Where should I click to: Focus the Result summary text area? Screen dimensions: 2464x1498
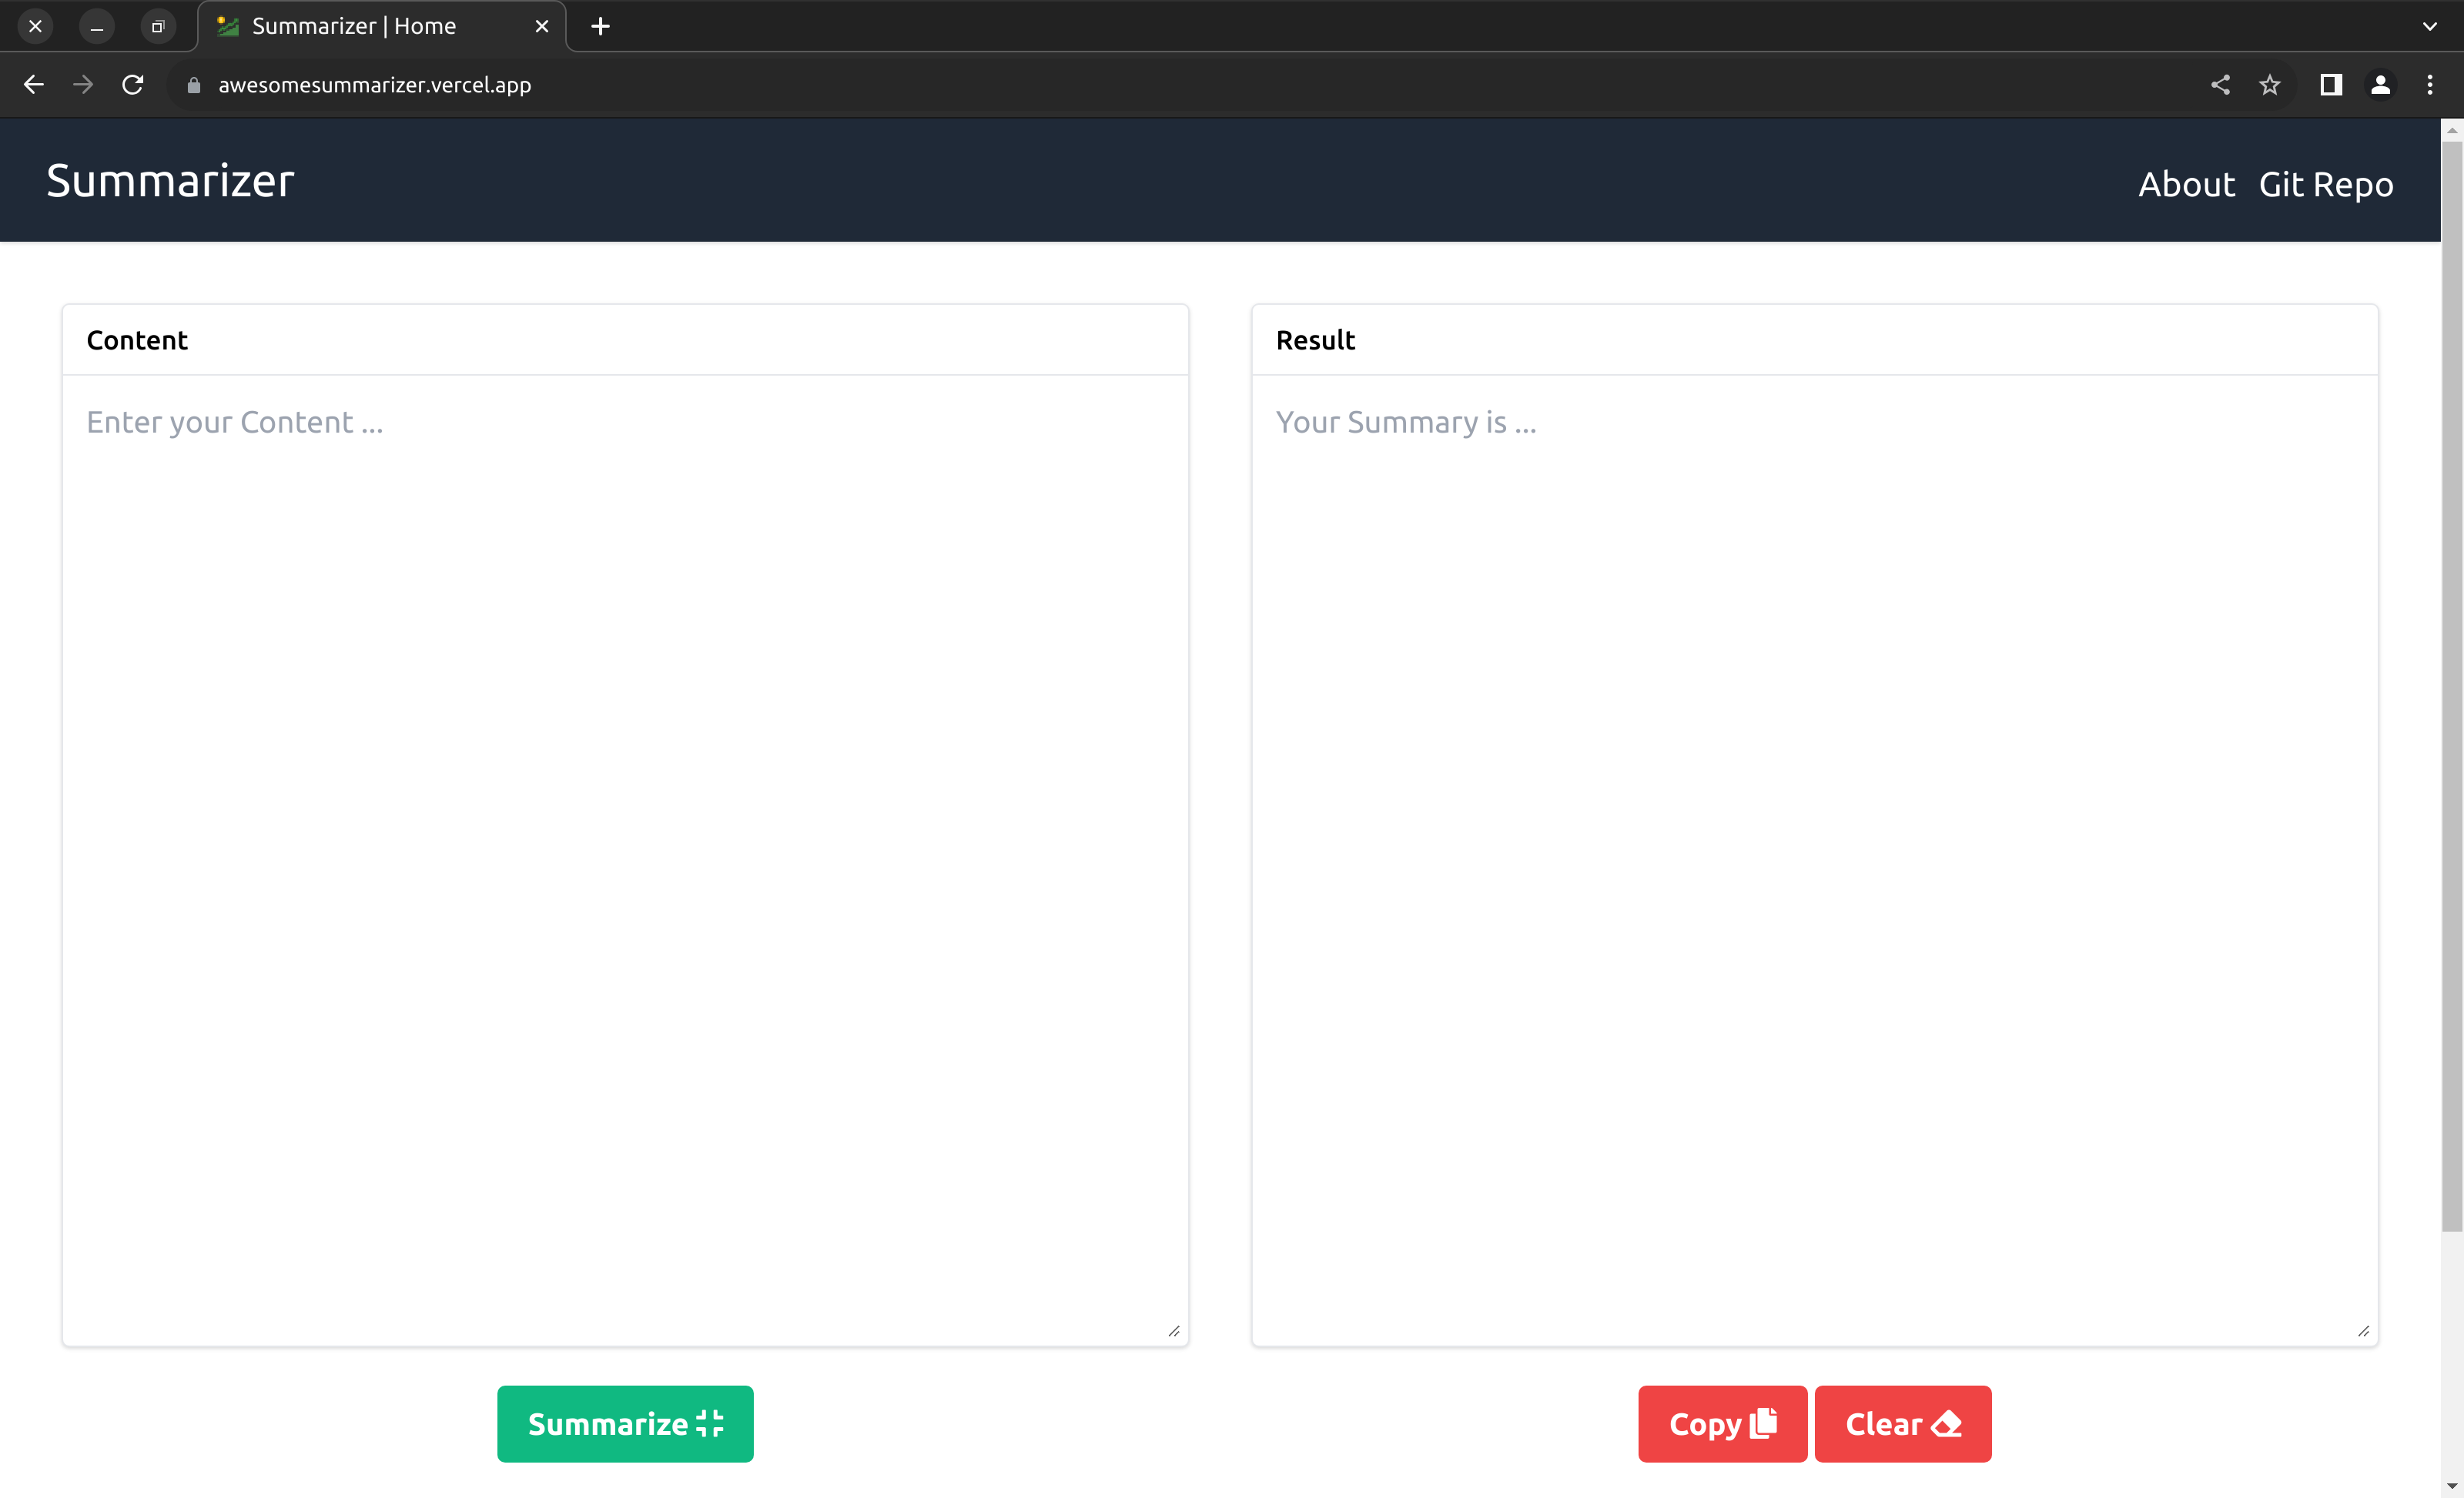coord(1814,860)
